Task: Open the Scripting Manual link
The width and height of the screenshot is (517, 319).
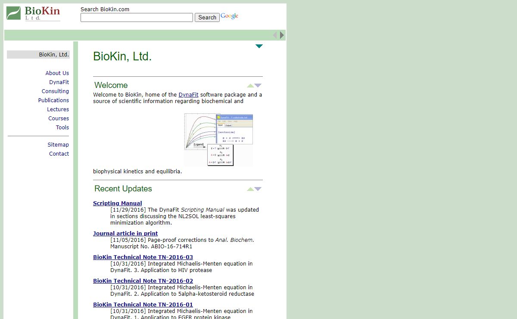Action: tap(118, 203)
